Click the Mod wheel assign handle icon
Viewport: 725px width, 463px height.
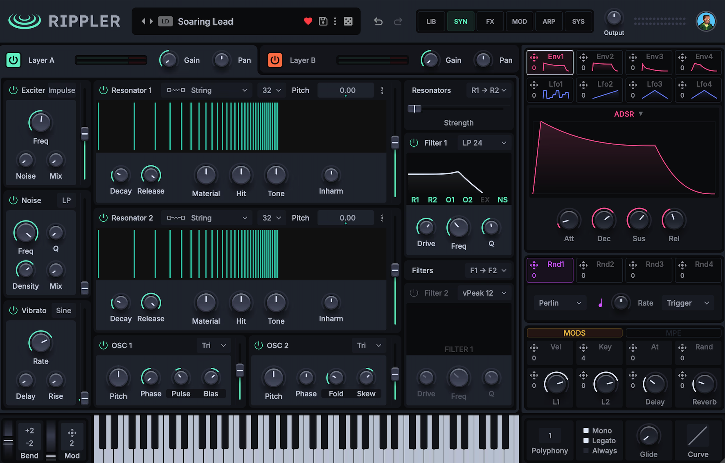tap(72, 433)
